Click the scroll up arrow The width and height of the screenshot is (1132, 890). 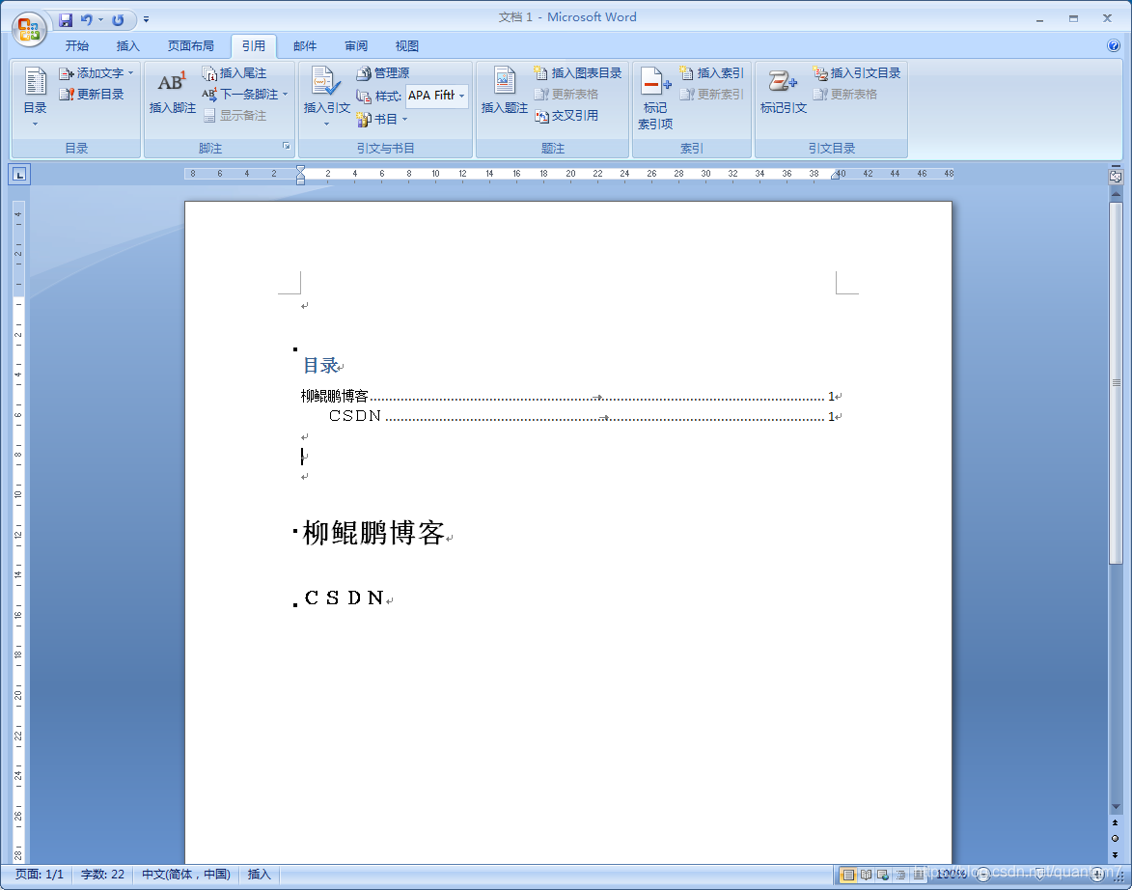click(x=1116, y=194)
